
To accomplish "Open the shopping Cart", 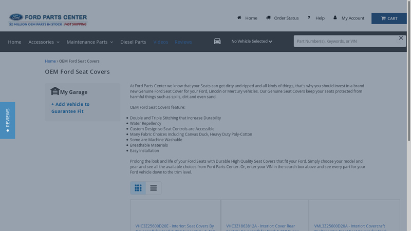I will 389,18.
